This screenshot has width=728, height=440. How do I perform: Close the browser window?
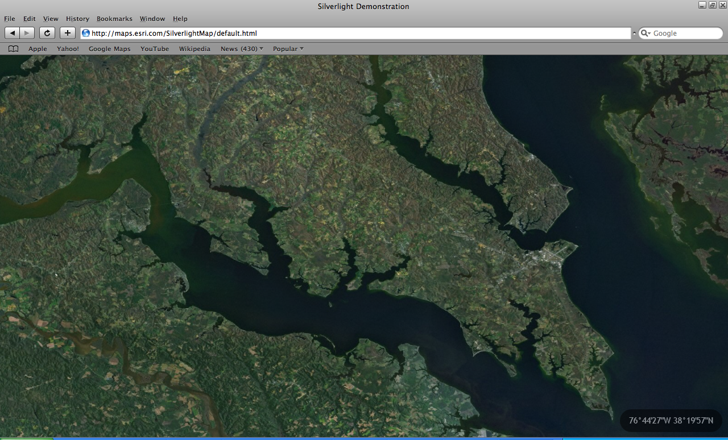(x=722, y=5)
